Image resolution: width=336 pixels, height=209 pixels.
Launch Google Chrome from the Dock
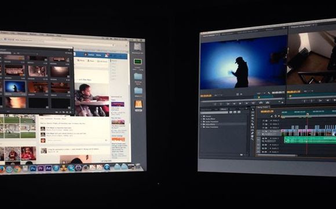coord(17,169)
